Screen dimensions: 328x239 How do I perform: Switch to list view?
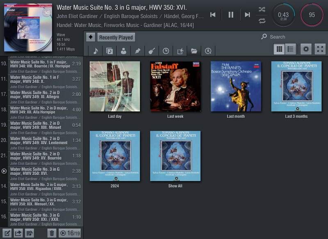coord(291,49)
